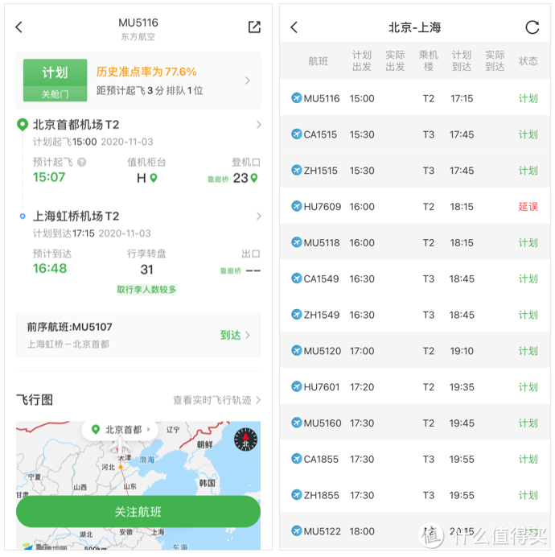Select flight number MU5120
This screenshot has width=555, height=557.
coord(323,351)
